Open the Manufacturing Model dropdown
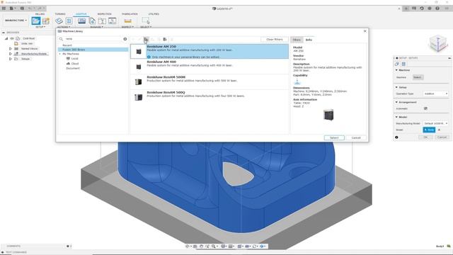 [x=435, y=123]
